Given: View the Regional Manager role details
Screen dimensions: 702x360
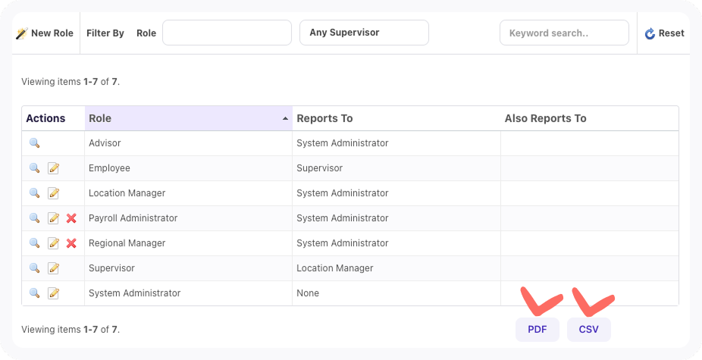Looking at the screenshot, I should [34, 243].
